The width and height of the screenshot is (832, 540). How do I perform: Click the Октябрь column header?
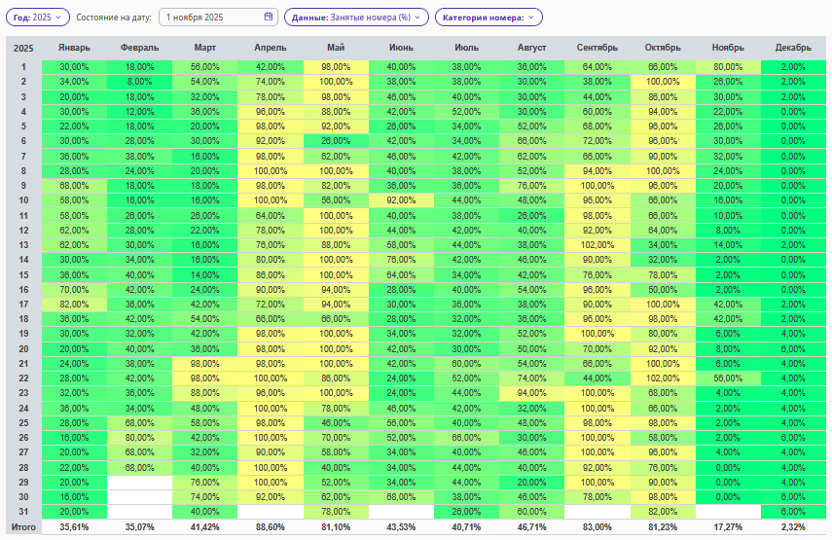[x=663, y=48]
